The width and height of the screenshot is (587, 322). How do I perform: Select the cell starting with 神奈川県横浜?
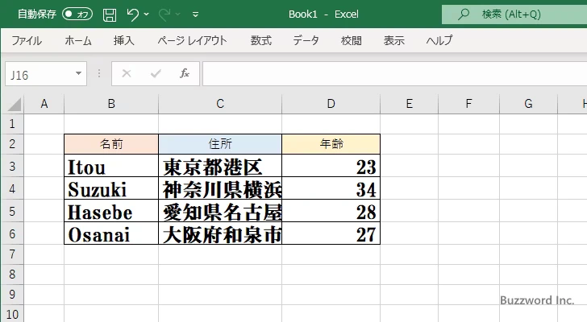click(x=220, y=188)
